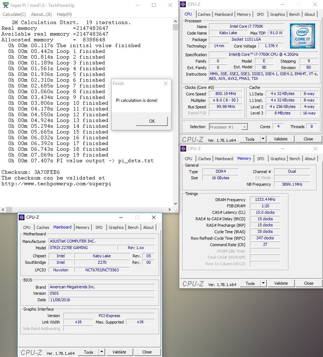Click Validate in Memory CPU-Z window
The height and width of the screenshot is (357, 323).
coord(281,283)
